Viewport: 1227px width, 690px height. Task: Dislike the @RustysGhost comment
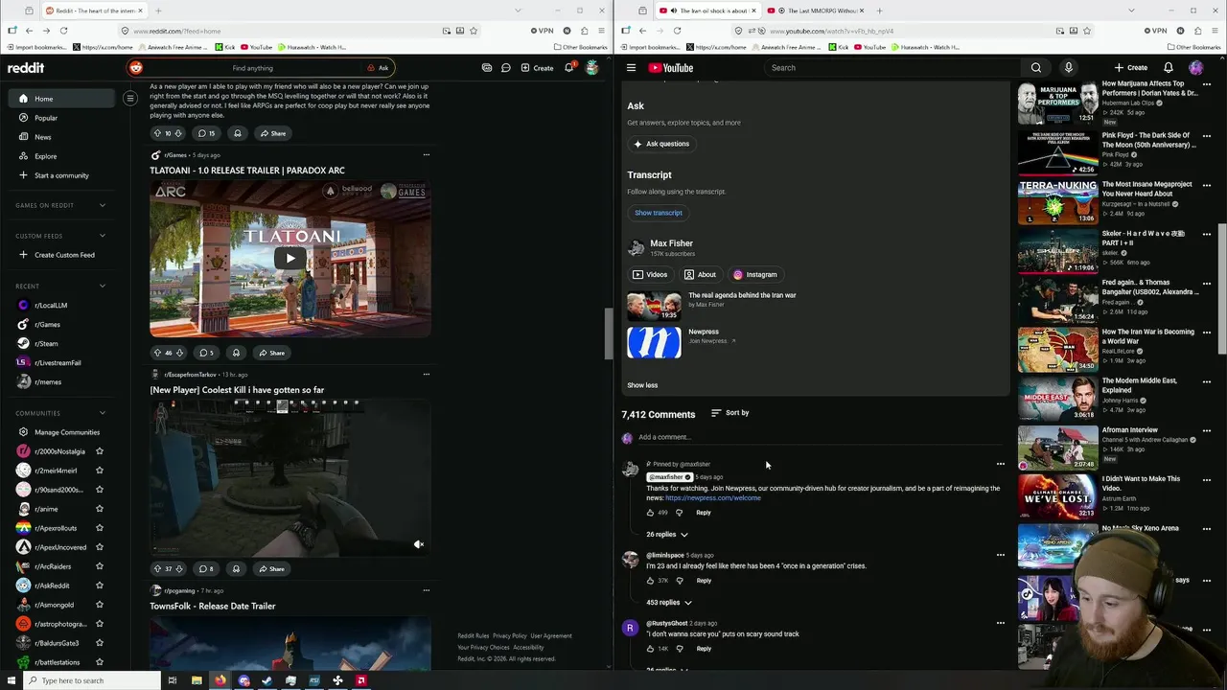680,649
